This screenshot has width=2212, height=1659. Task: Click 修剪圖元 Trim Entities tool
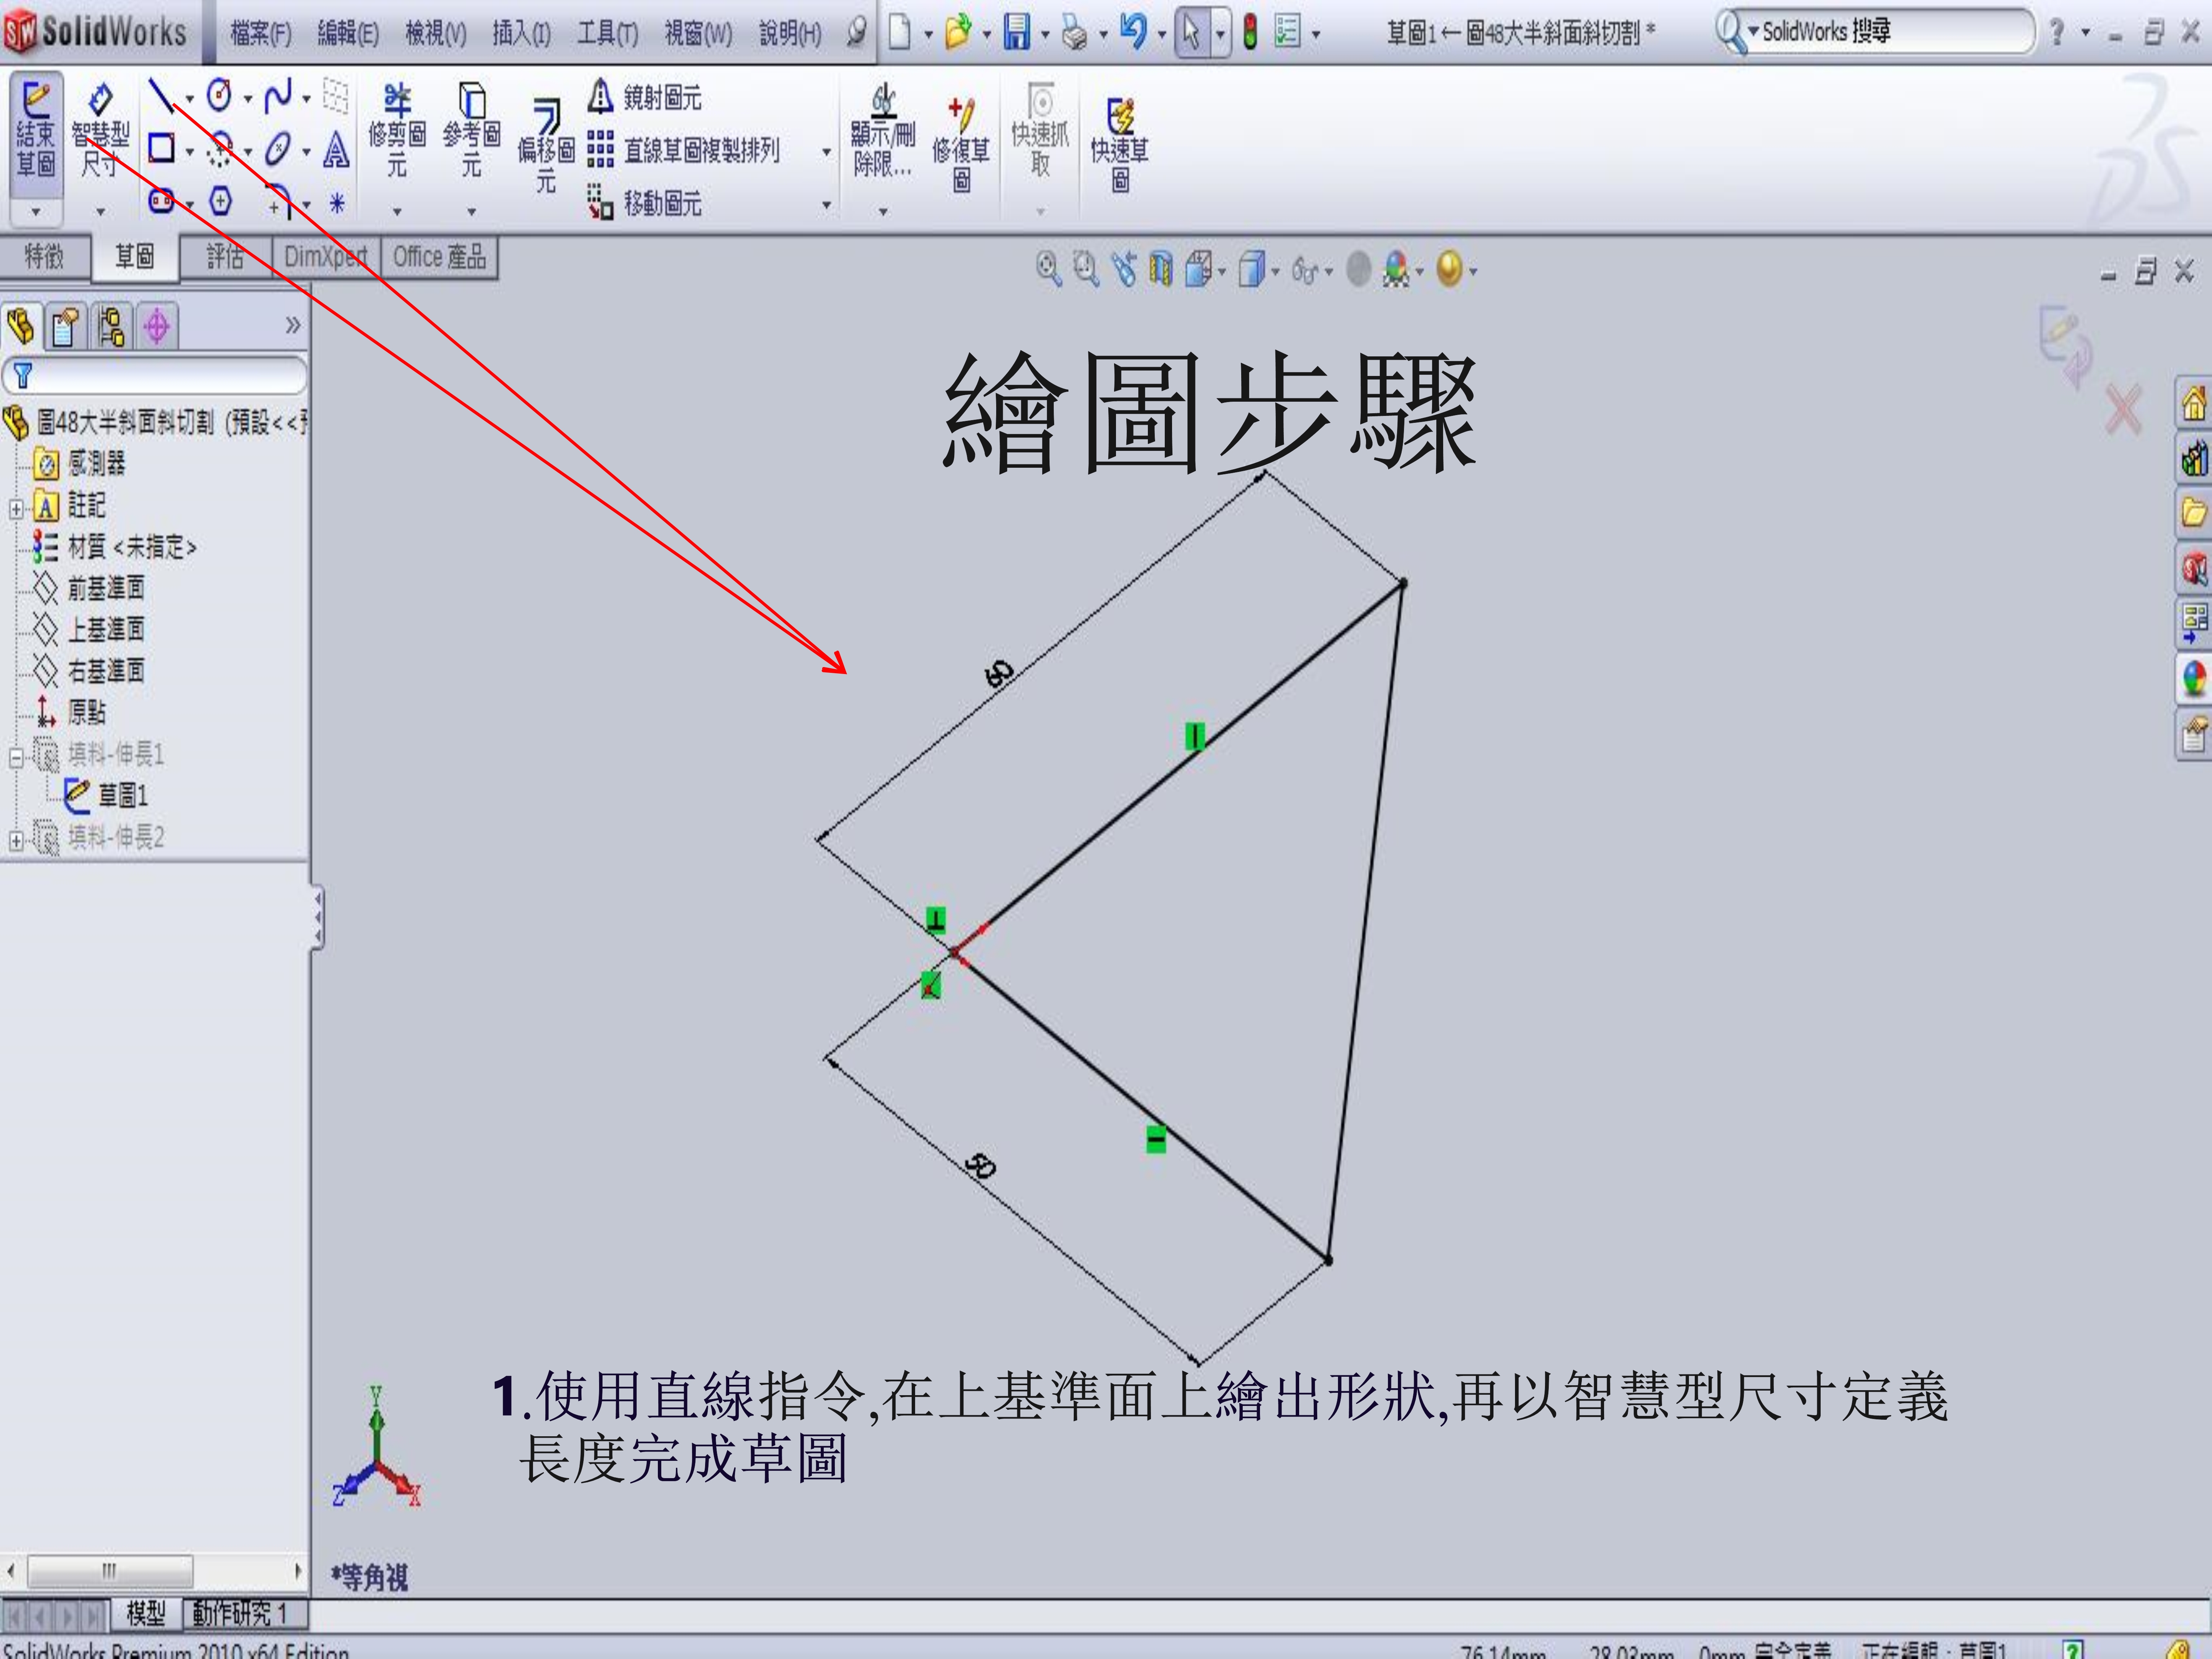[x=397, y=130]
